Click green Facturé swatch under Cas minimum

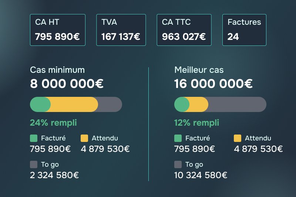click(x=34, y=138)
